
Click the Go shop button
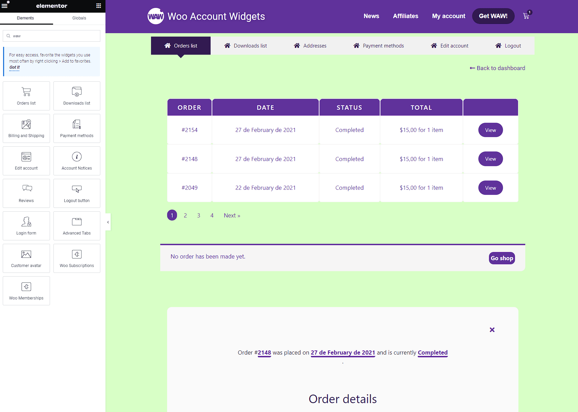(502, 258)
